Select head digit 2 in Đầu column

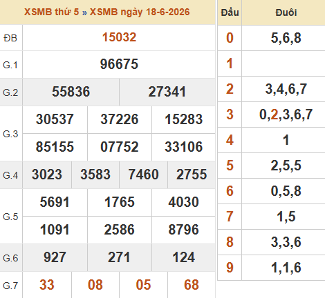click(230, 89)
